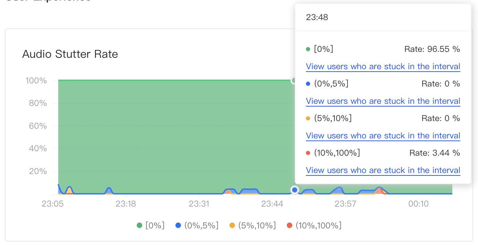Hide the (10%,100%] red legend series
Viewport: 478px width, 245px height.
click(314, 226)
